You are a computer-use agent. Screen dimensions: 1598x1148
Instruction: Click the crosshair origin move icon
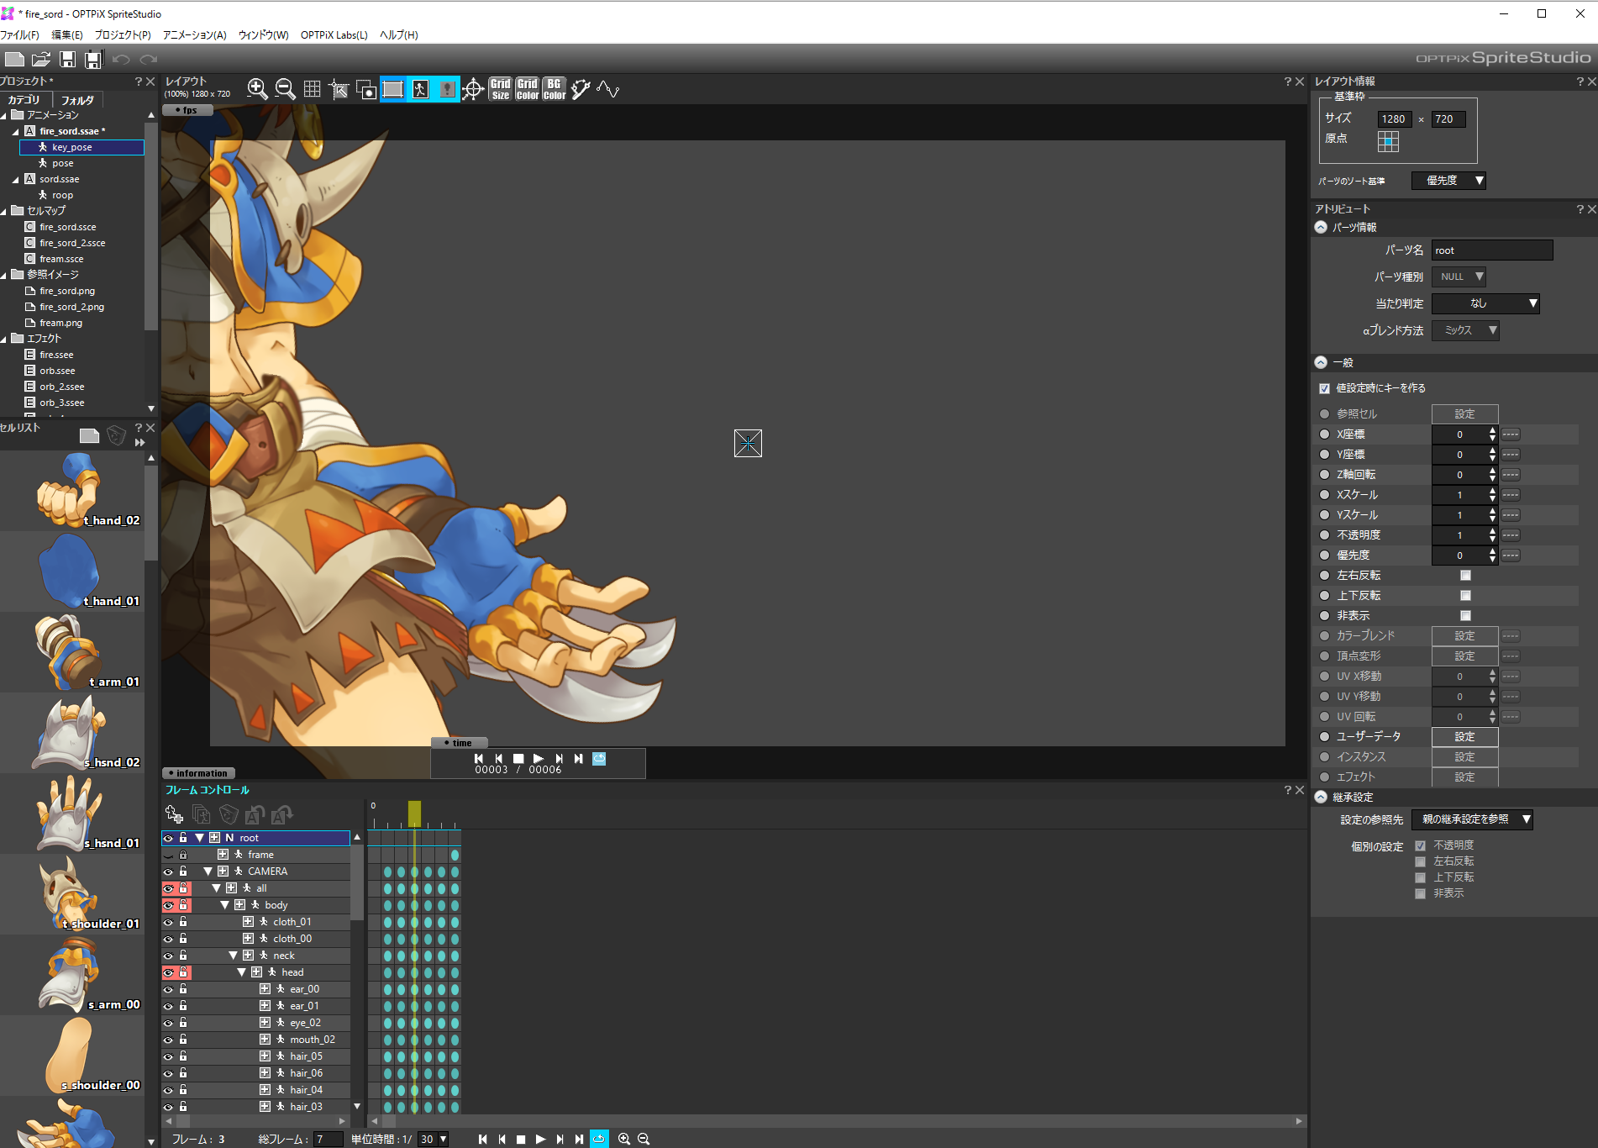point(473,89)
